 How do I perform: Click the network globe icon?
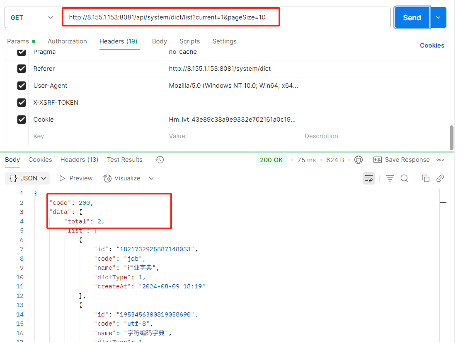(359, 160)
